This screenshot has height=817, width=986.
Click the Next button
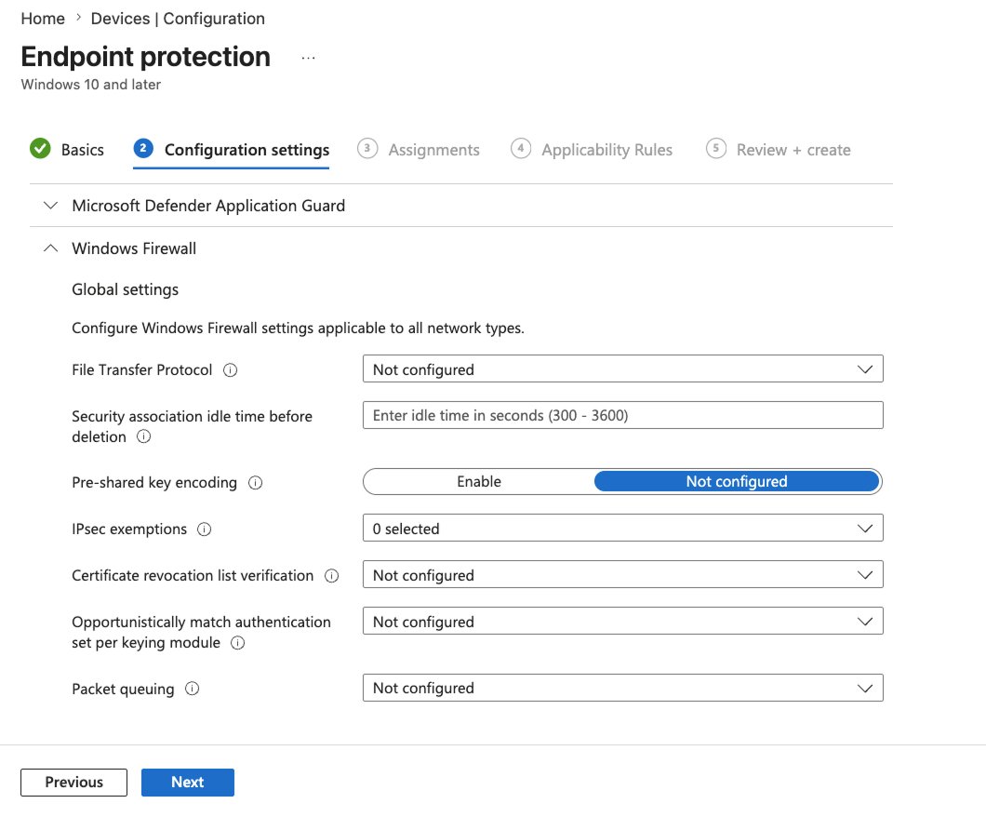pos(187,783)
